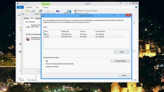Close Optimize Drives with the red X
The width and height of the screenshot is (164, 92).
[128, 15]
